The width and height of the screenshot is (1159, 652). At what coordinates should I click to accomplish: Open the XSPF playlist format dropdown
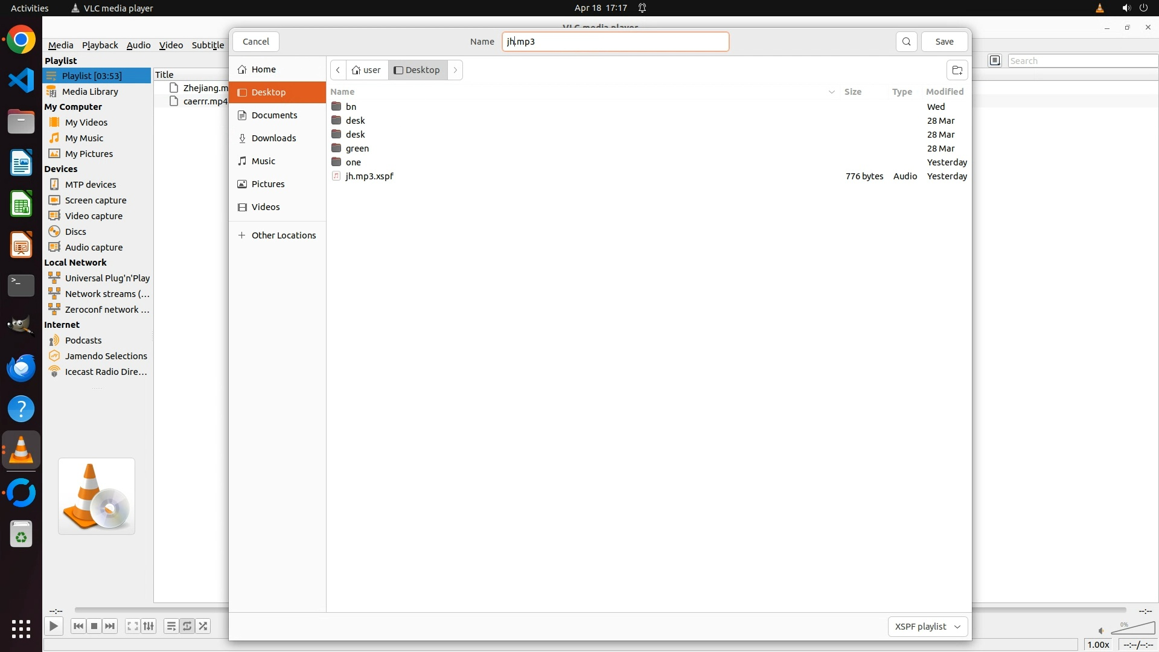click(927, 627)
